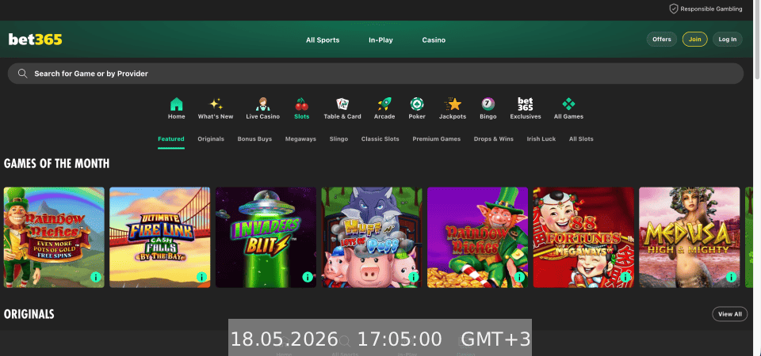Click View All for Originals

click(729, 314)
